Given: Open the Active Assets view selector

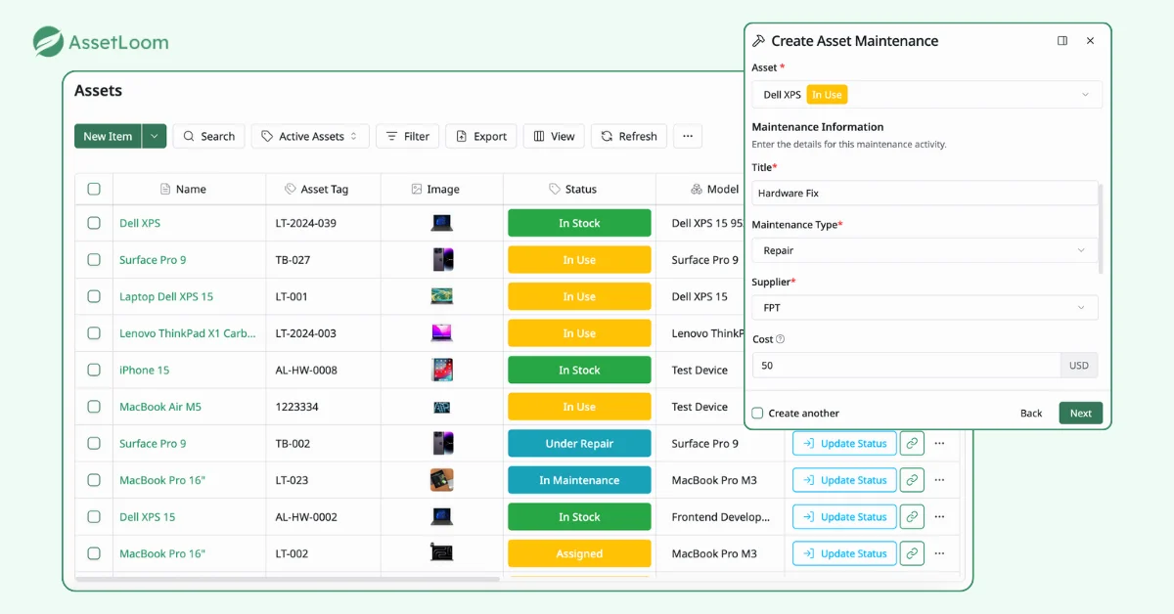Looking at the screenshot, I should pyautogui.click(x=310, y=137).
